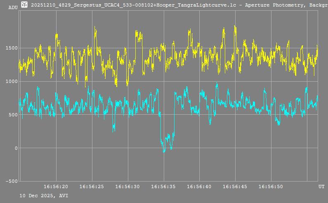This screenshot has height=203, width=328.
Task: Select the 16:56:30 time axis label
Action: pyautogui.click(x=127, y=187)
